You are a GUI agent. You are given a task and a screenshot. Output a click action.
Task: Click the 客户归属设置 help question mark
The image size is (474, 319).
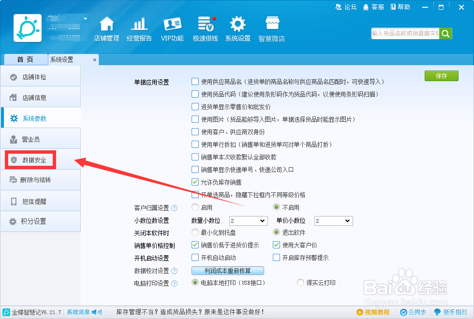pyautogui.click(x=175, y=208)
